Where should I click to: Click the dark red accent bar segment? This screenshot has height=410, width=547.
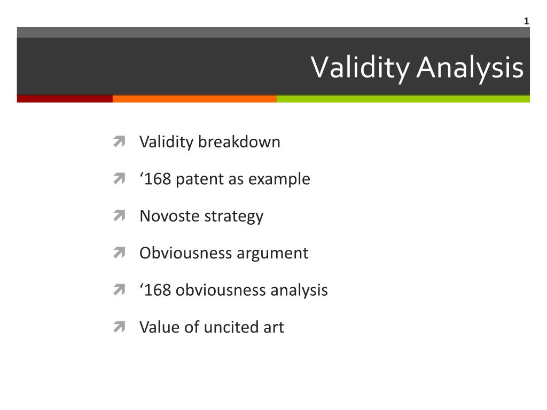pyautogui.click(x=65, y=99)
